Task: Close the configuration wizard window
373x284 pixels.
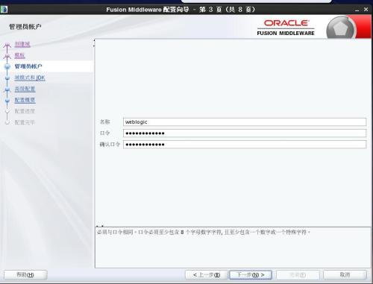Action: tap(366, 10)
